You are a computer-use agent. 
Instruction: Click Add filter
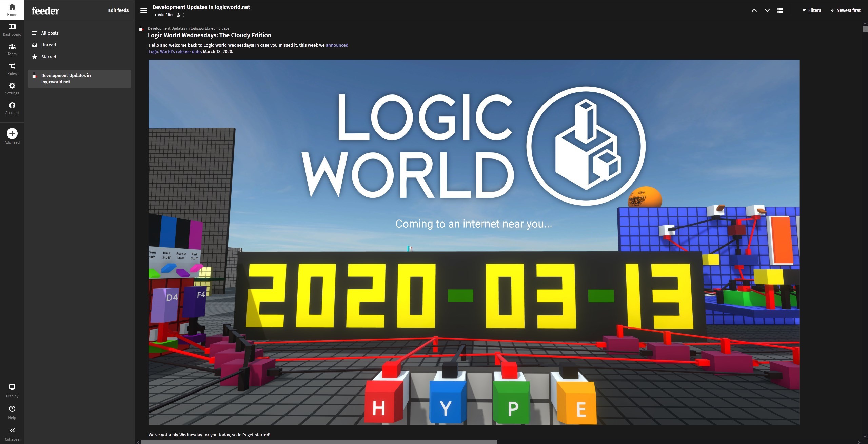(164, 15)
